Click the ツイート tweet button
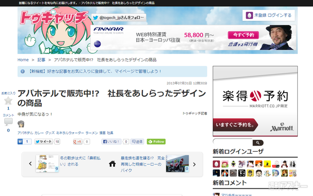Image resolution: width=313 pixels, height=196 pixels. [x=43, y=142]
